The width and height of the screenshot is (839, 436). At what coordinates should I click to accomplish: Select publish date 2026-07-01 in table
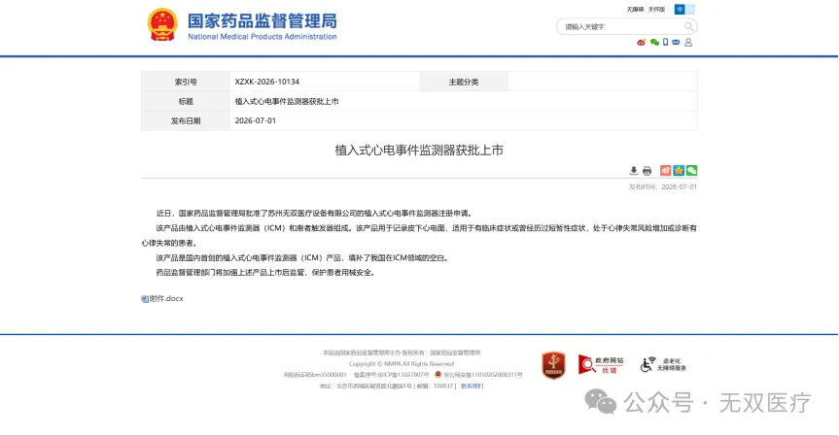click(256, 120)
